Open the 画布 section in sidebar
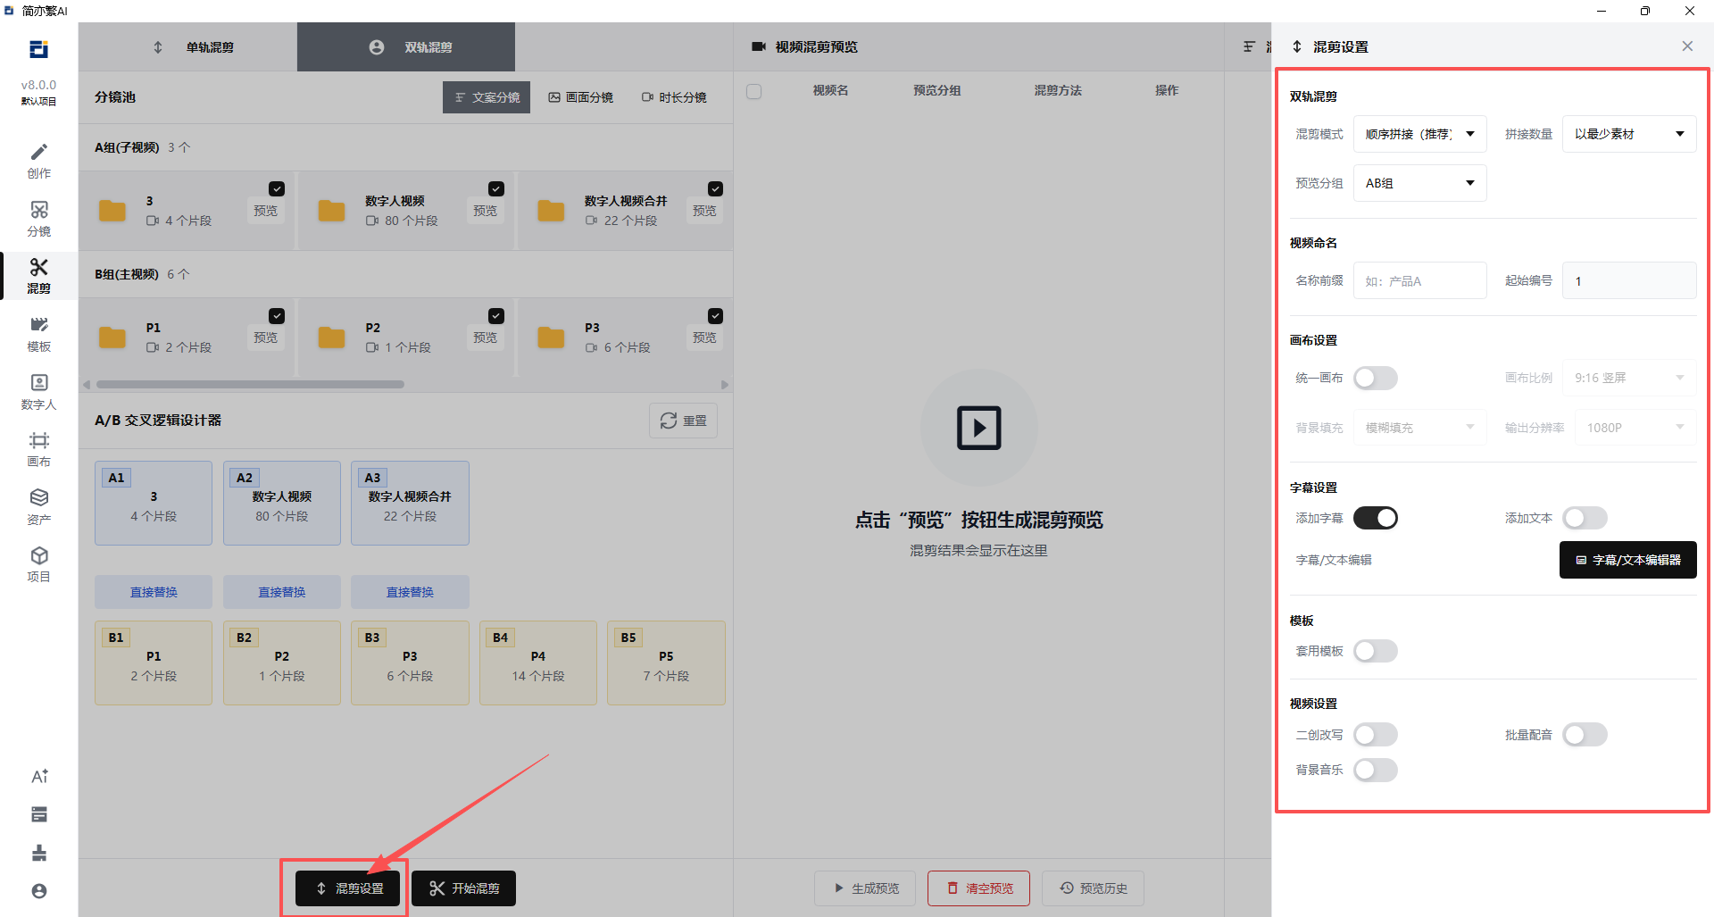This screenshot has height=917, width=1714. click(38, 450)
